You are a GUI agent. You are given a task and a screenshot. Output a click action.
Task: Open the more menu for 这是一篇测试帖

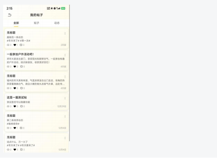(65, 98)
